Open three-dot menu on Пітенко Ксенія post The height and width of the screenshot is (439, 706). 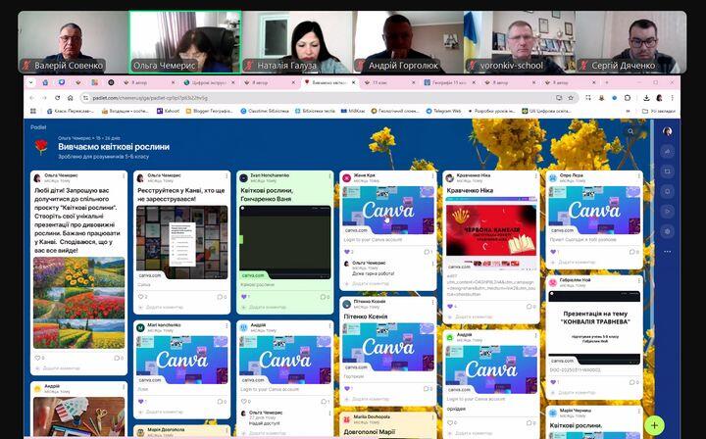(x=432, y=302)
